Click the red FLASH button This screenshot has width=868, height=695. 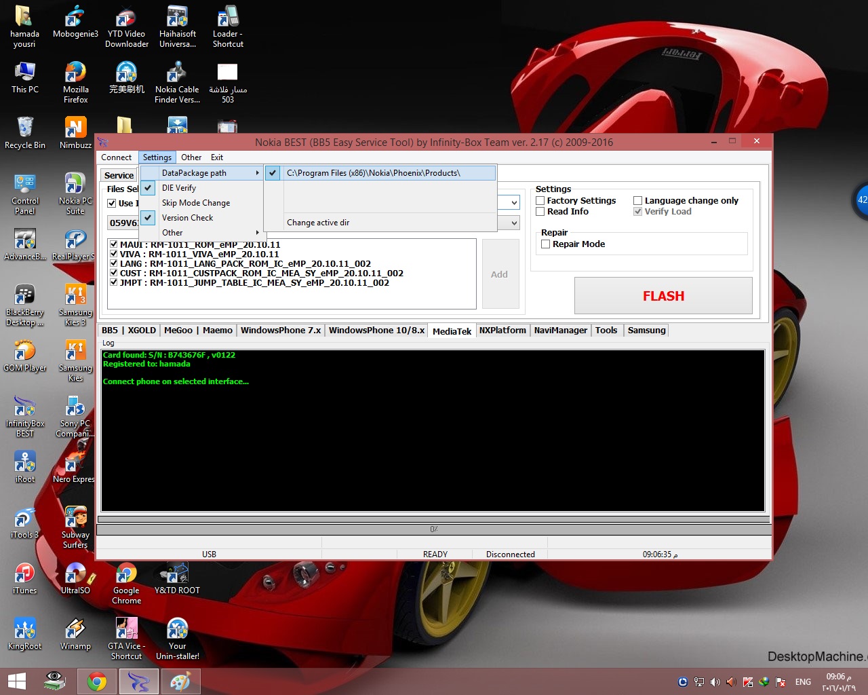pyautogui.click(x=663, y=296)
